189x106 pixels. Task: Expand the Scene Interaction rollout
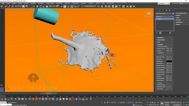click(x=182, y=13)
